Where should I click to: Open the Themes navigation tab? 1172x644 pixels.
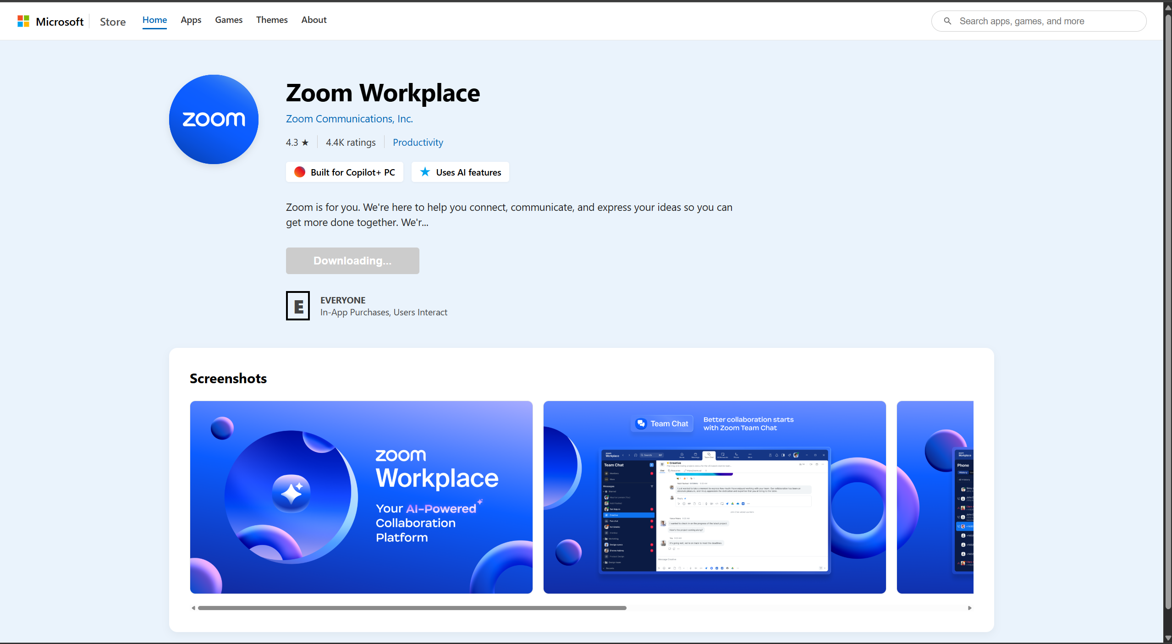click(x=272, y=20)
